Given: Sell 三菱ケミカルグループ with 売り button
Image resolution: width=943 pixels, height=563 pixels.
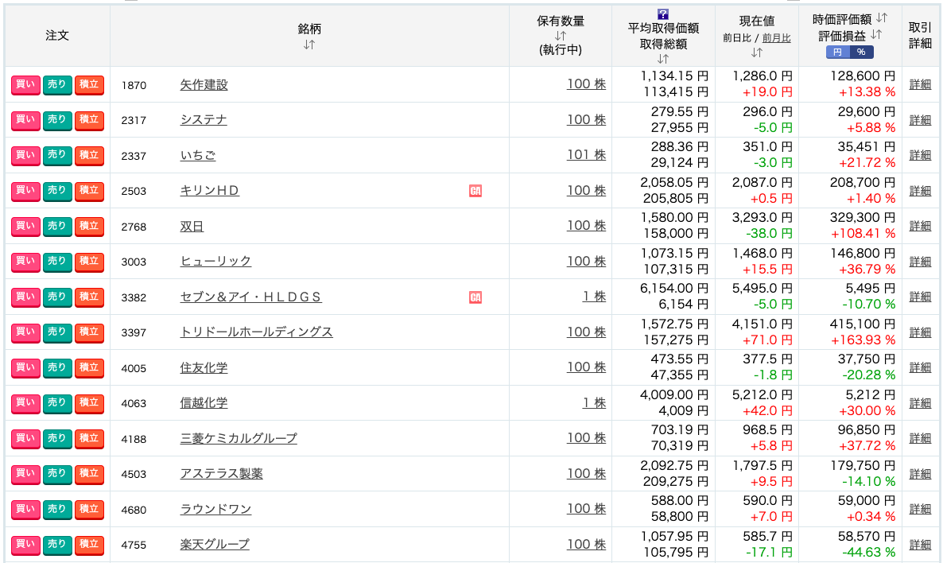Looking at the screenshot, I should tap(57, 438).
